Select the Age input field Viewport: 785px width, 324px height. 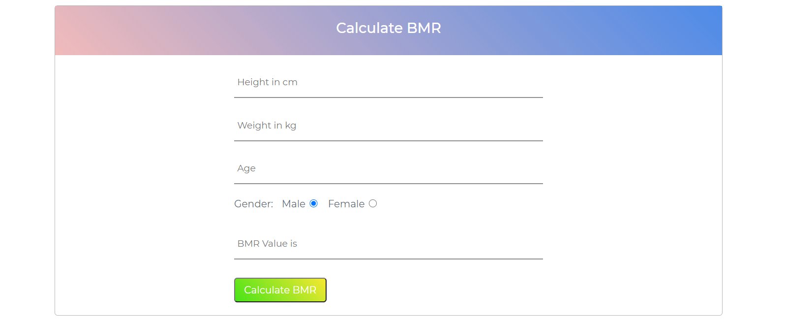click(388, 169)
